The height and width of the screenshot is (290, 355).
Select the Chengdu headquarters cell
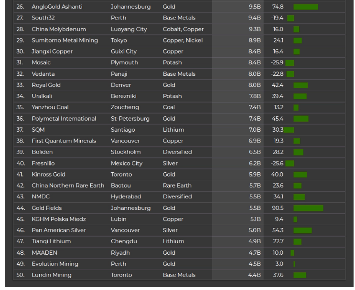coord(124,241)
